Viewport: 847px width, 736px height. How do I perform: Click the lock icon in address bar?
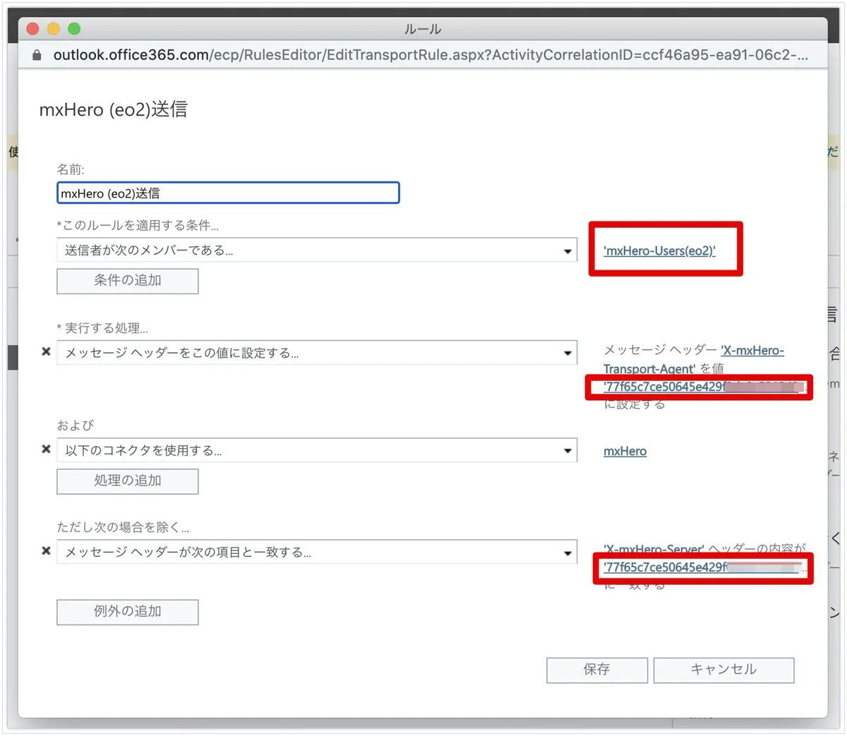click(37, 55)
